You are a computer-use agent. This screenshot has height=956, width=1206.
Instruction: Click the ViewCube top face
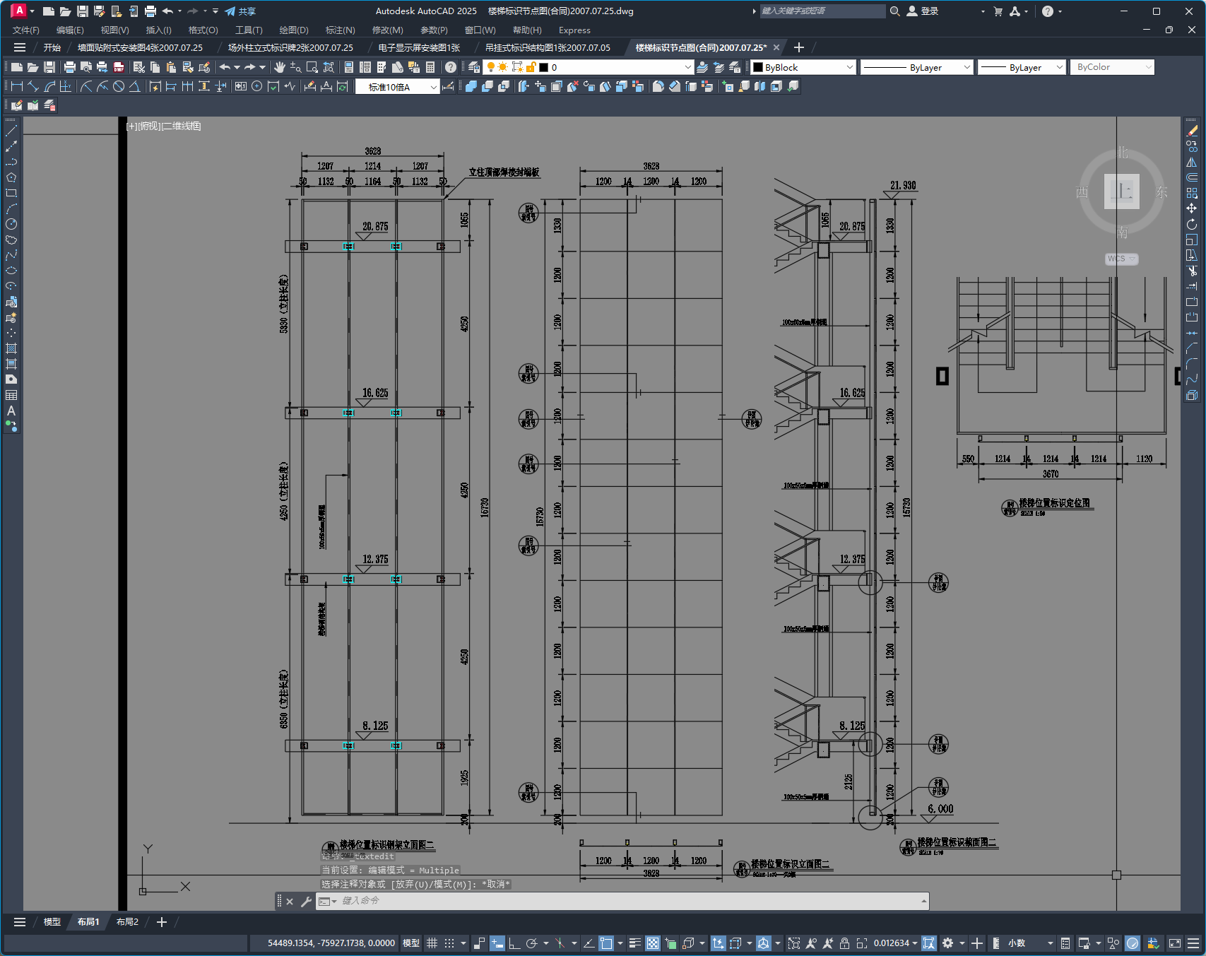[x=1122, y=191]
